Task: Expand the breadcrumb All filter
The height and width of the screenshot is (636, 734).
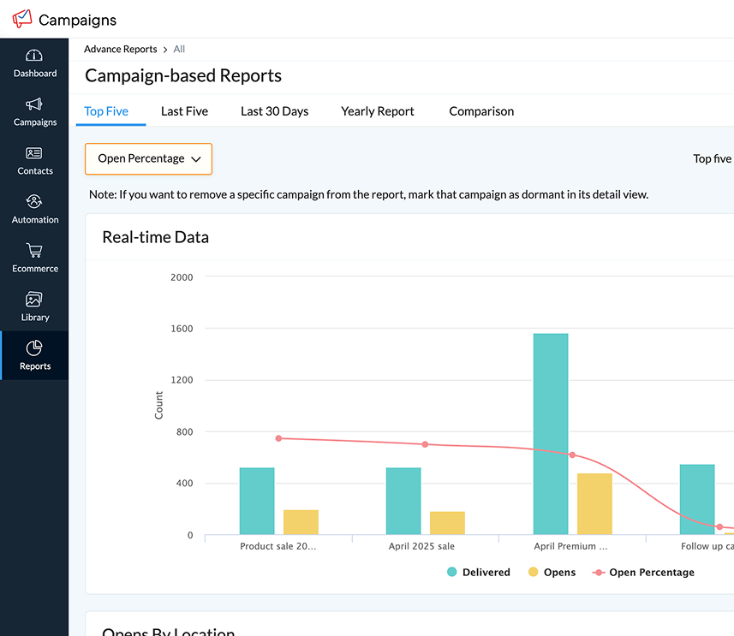Action: [178, 49]
